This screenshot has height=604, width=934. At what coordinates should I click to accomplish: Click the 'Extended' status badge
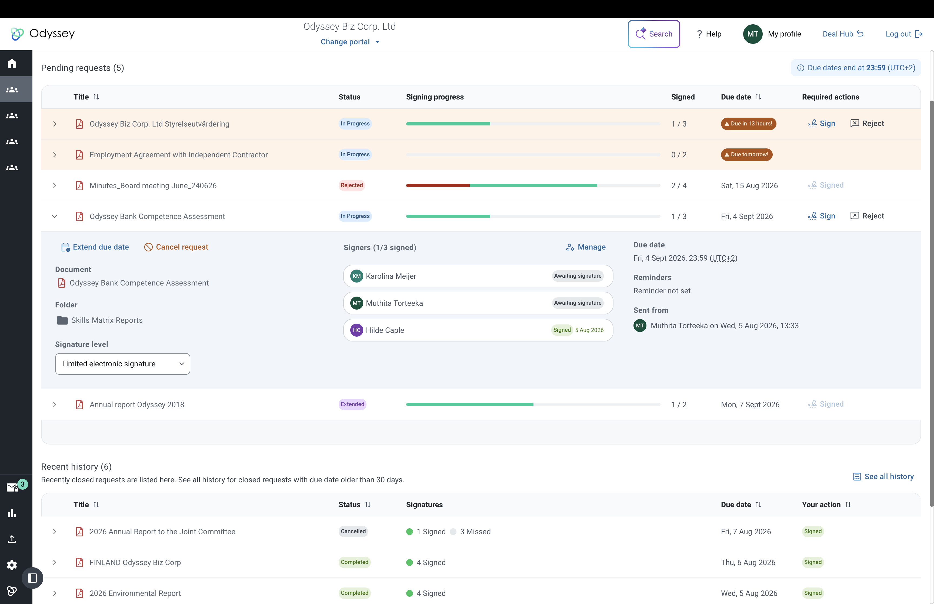click(352, 404)
